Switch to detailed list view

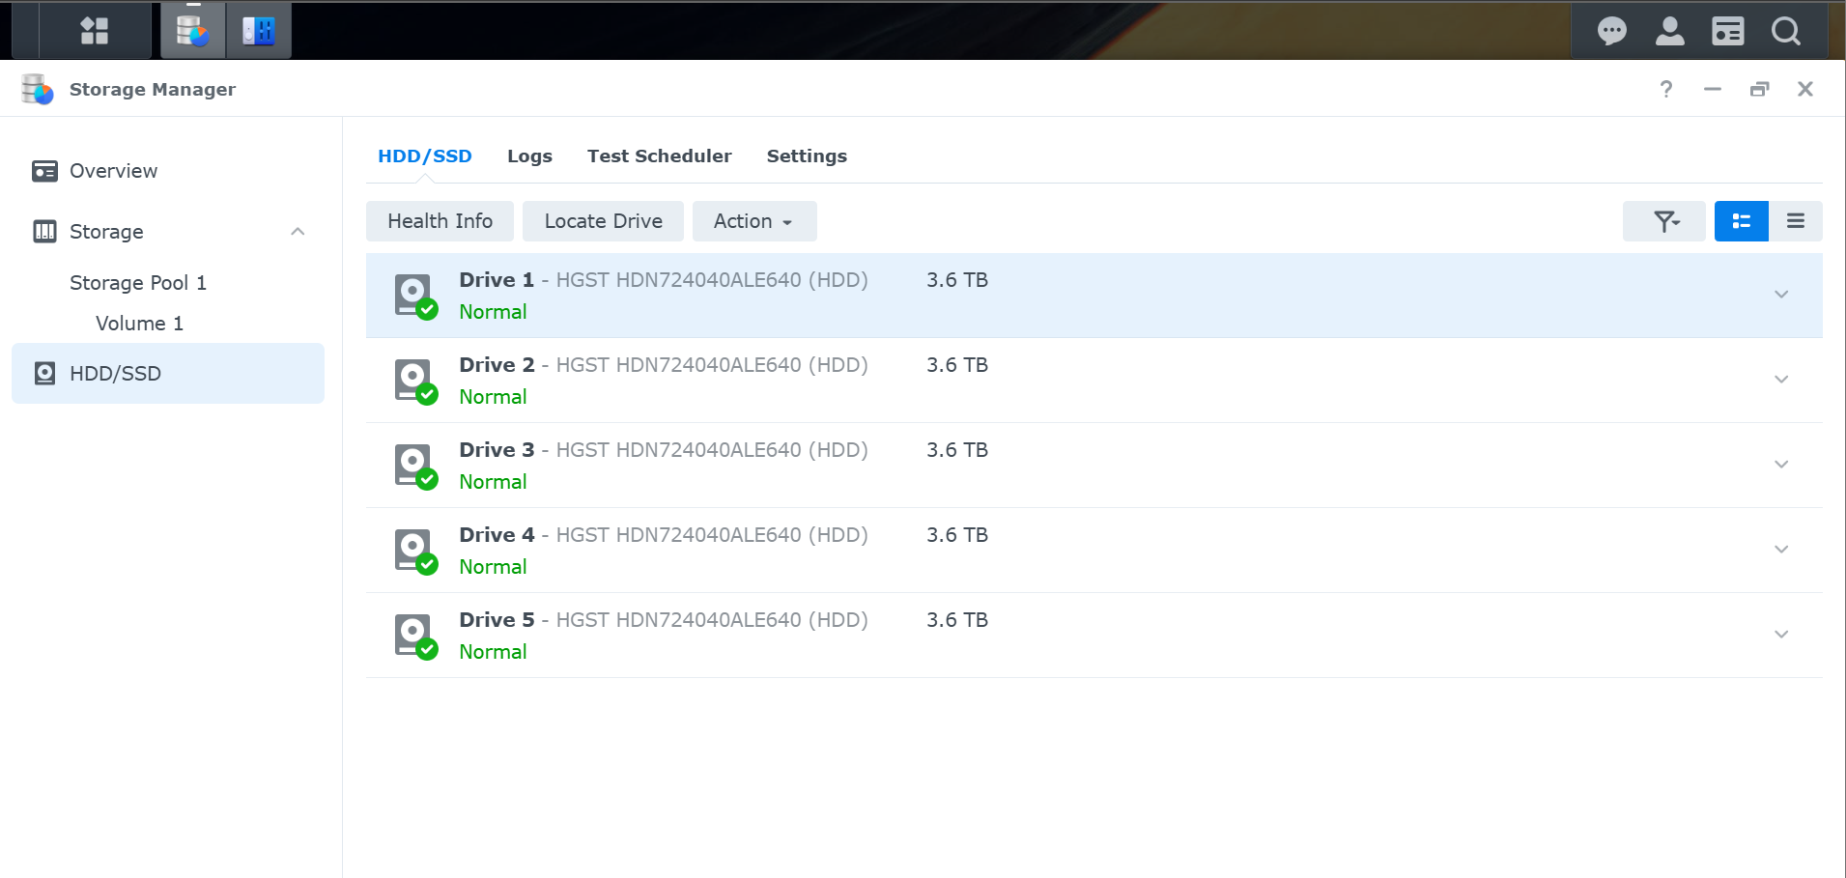[x=1741, y=221]
